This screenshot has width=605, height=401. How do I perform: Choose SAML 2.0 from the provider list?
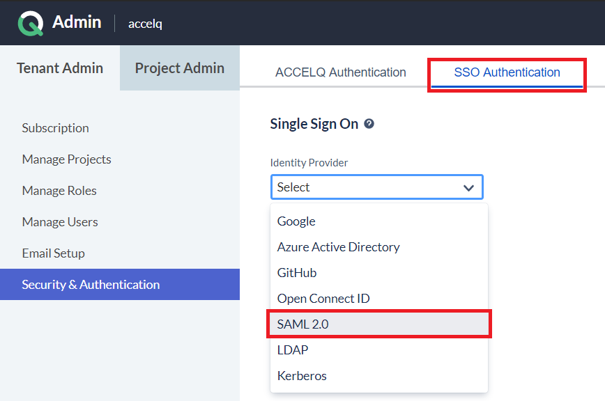[x=379, y=324]
